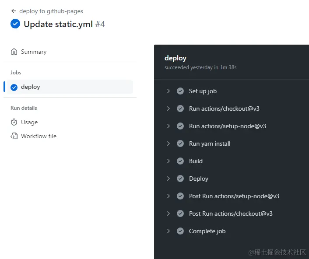Click the Run details section label
The width and height of the screenshot is (309, 259).
point(24,108)
